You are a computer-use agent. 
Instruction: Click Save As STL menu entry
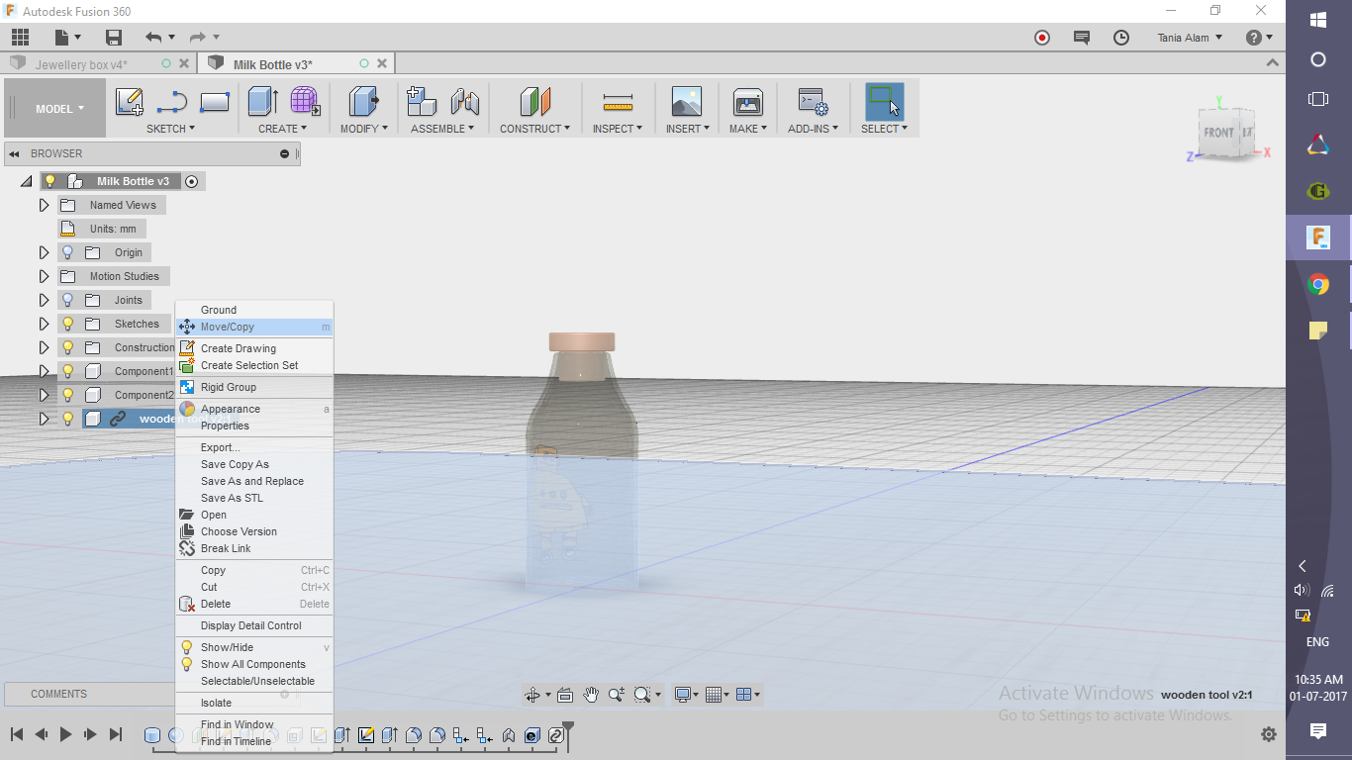coord(254,498)
